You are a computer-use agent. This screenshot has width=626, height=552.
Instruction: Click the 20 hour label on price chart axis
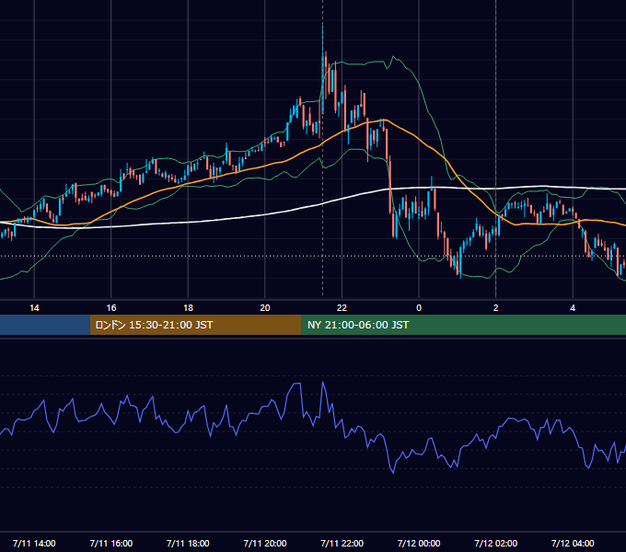[x=265, y=308]
